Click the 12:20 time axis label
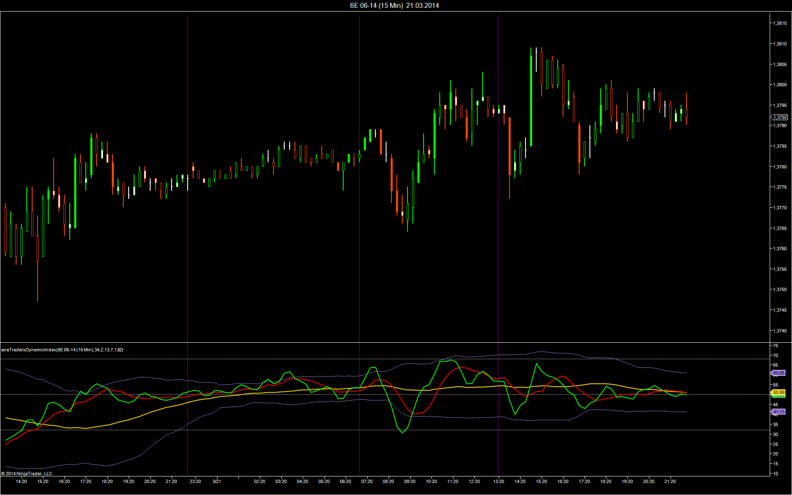Viewport: 792px width, 495px height. point(474,481)
